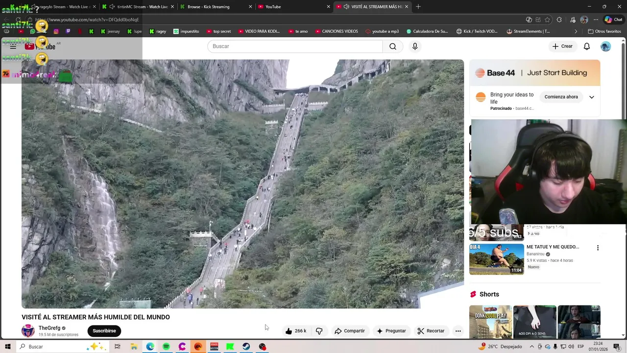627x353 pixels.
Task: Open the Kick app in taskbar
Action: [230, 347]
